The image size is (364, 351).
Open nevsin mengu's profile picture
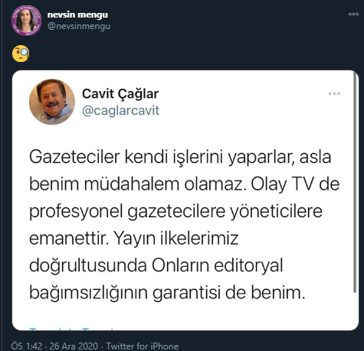(x=26, y=21)
